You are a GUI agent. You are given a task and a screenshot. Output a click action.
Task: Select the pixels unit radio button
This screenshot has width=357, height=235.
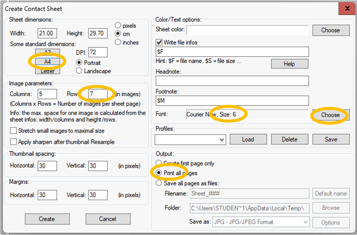coord(118,25)
